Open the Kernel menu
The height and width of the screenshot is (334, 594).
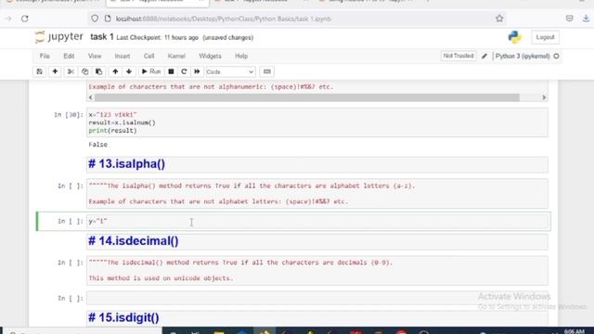click(x=176, y=56)
